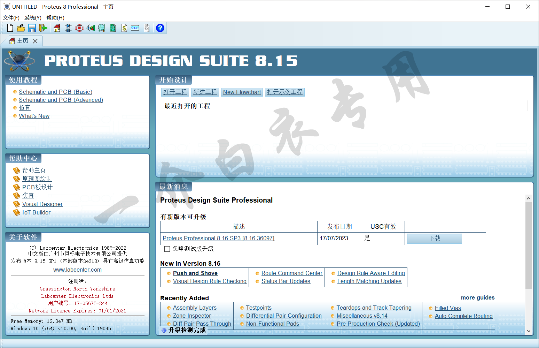The height and width of the screenshot is (348, 539).
Task: Click the 下载 button for version 8.16
Action: click(434, 239)
